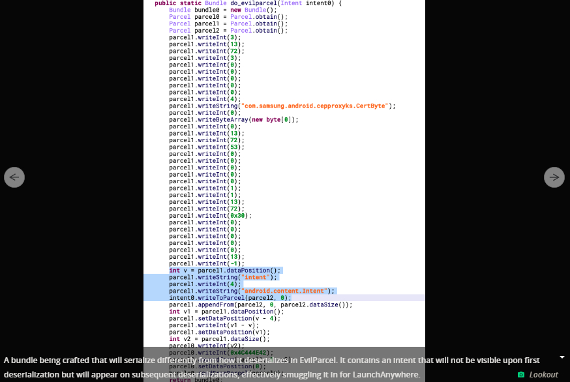The image size is (570, 382).
Task: Click the line 'parcel1.writeInt(v1 - v);'
Action: click(x=214, y=325)
